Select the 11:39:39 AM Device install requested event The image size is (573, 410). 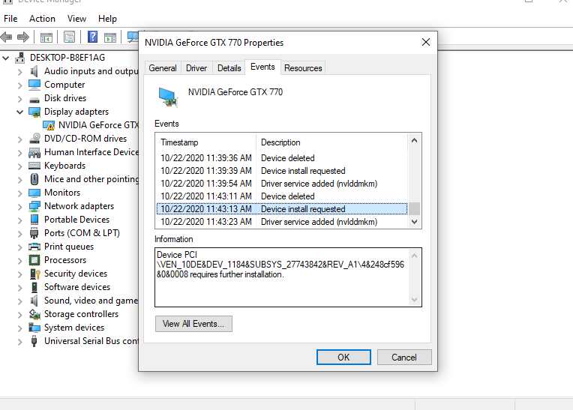(x=282, y=171)
